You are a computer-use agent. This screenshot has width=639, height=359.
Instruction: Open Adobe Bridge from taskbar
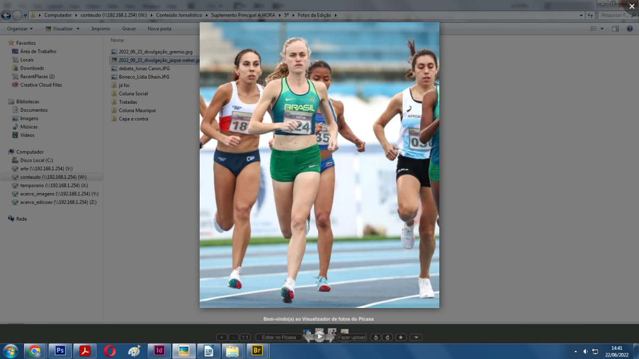pyautogui.click(x=257, y=351)
